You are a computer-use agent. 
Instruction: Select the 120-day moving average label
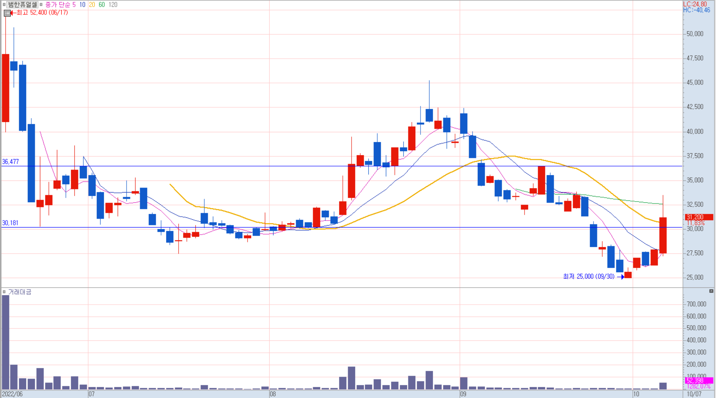pos(113,4)
